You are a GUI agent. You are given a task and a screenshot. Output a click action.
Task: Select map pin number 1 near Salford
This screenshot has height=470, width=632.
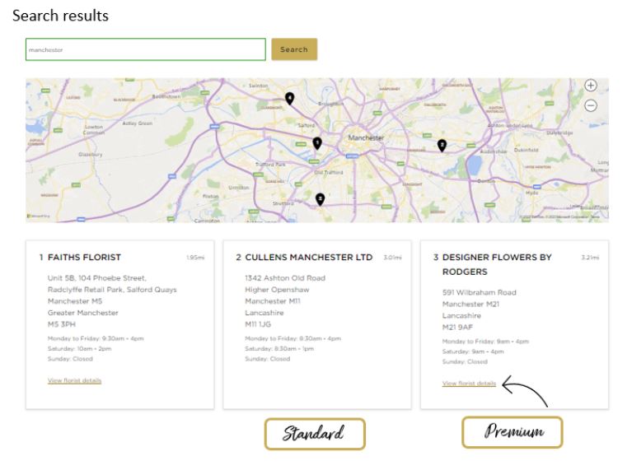[x=317, y=143]
